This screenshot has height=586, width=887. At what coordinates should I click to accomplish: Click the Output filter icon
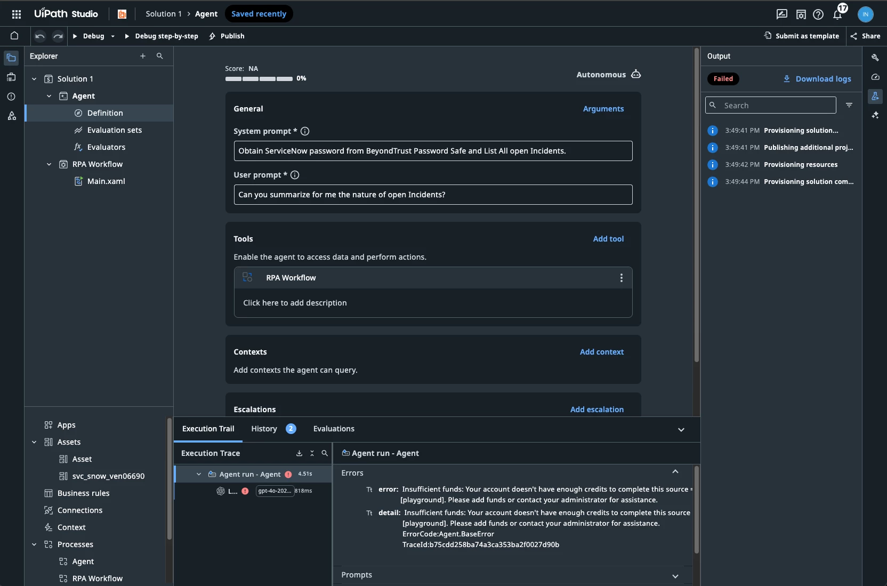[849, 105]
